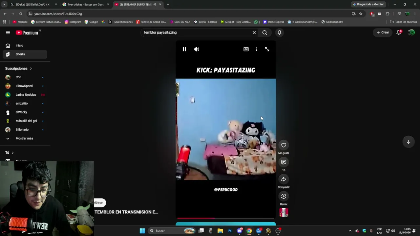Screen dimensions: 420x236
Task: Enter fullscreen on the Shorts player
Action: tap(267, 49)
